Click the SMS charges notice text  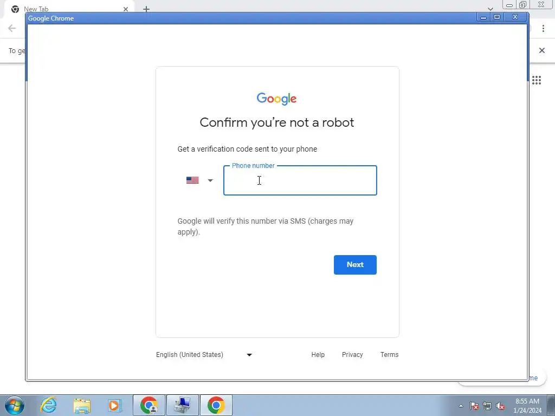click(266, 226)
